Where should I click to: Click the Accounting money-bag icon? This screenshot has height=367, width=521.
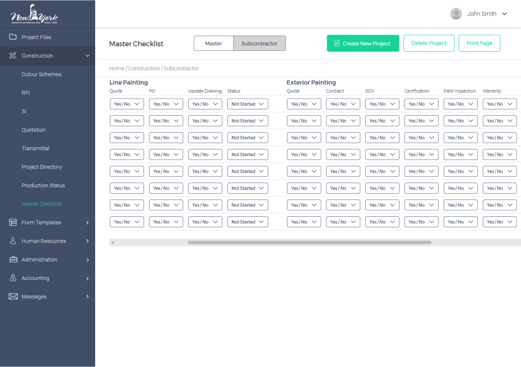coord(12,278)
